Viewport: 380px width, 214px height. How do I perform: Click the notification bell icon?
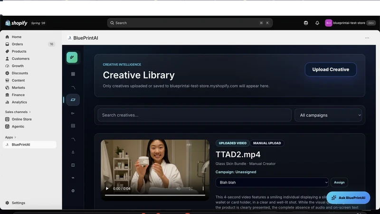[x=317, y=23]
